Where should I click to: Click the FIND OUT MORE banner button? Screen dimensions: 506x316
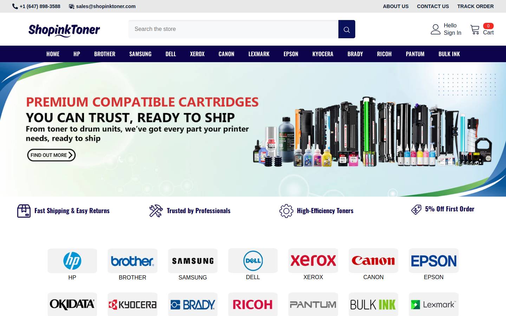pyautogui.click(x=51, y=155)
